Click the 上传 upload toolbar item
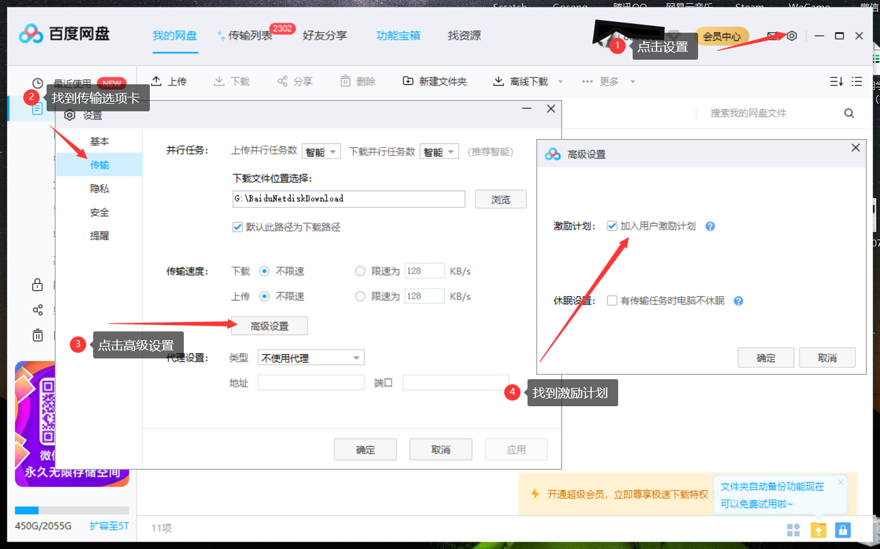880x549 pixels. coord(169,80)
